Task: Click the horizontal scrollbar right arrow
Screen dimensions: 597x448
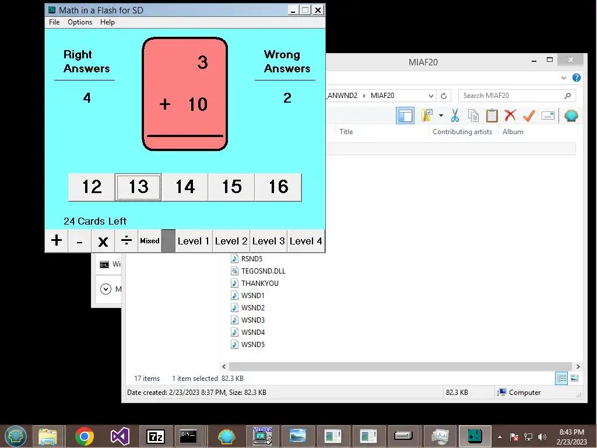Action: pyautogui.click(x=578, y=366)
